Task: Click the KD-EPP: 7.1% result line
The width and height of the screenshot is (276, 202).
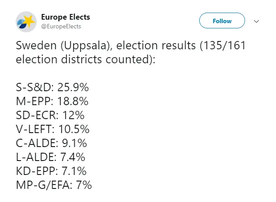Action: tap(51, 171)
